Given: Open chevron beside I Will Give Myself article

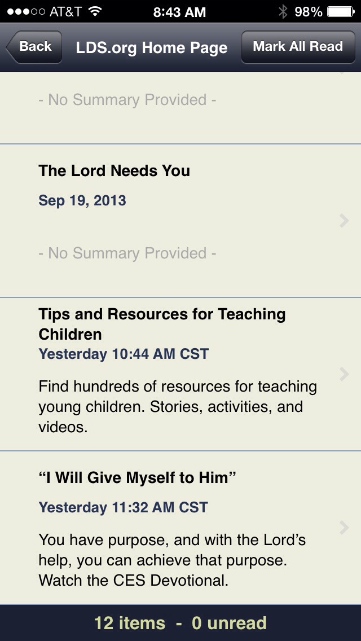Looking at the screenshot, I should click(x=344, y=528).
